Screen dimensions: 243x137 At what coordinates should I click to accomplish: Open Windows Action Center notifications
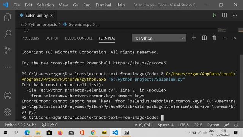(x=236, y=132)
